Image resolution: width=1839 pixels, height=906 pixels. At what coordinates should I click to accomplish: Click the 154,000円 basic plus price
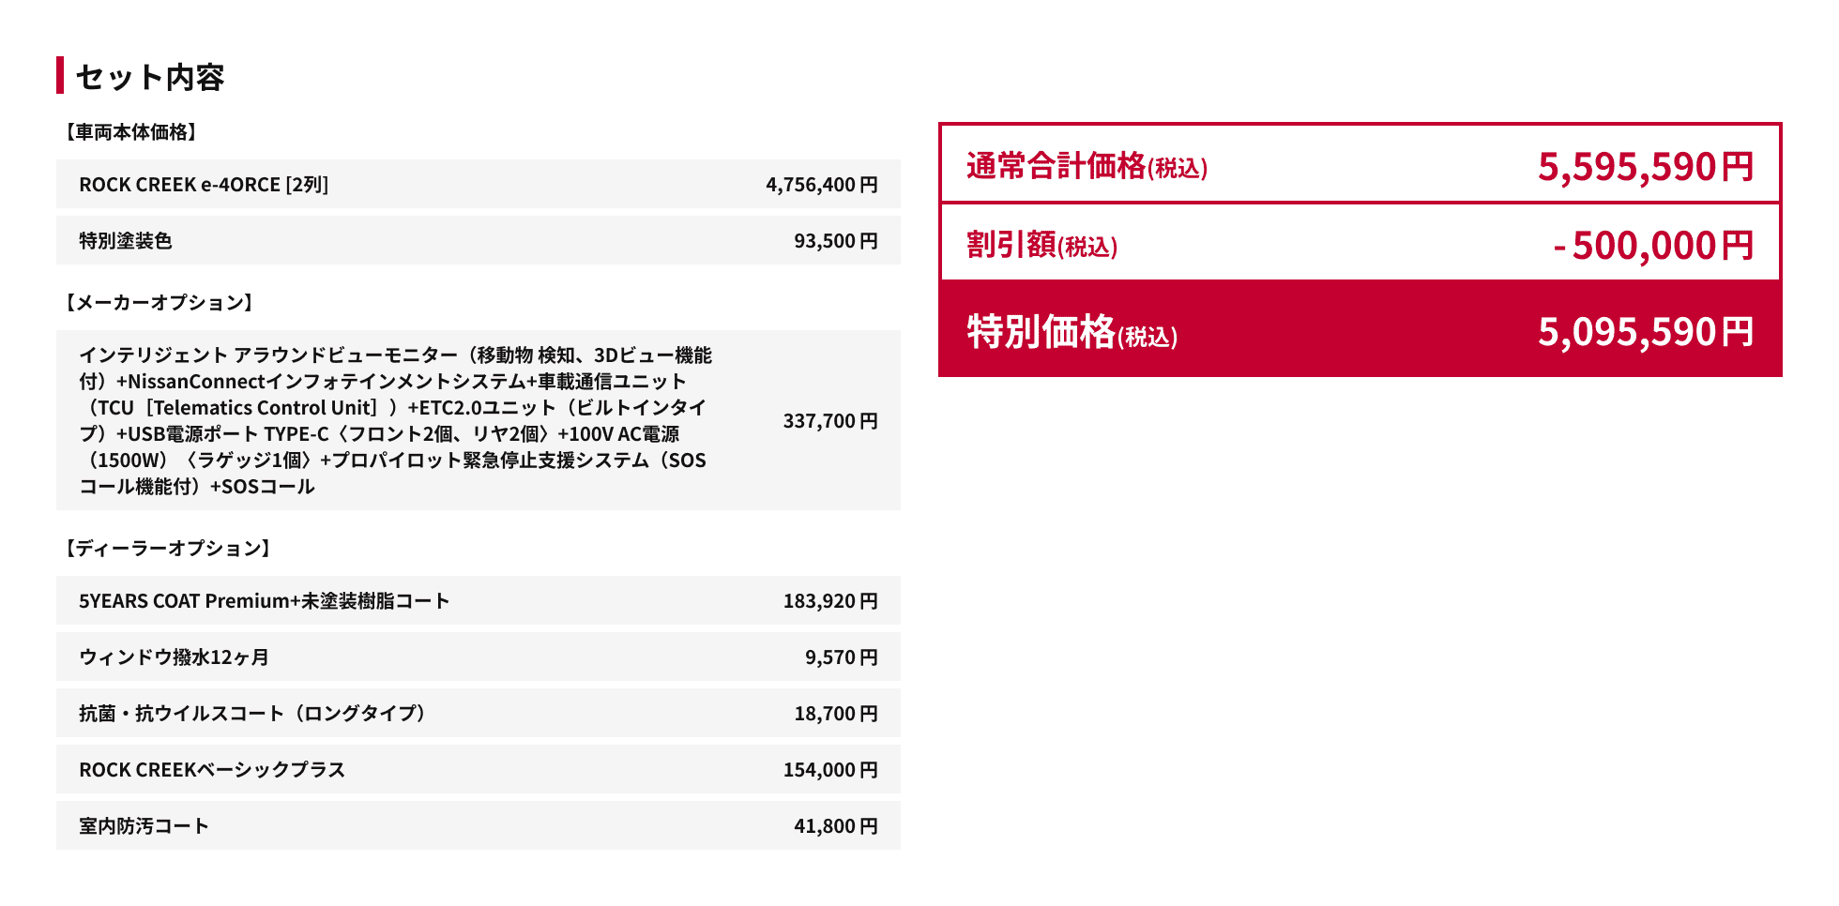pos(830,770)
